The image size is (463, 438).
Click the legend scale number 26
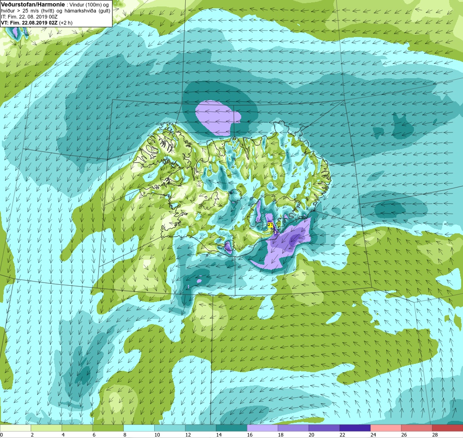[x=404, y=435]
